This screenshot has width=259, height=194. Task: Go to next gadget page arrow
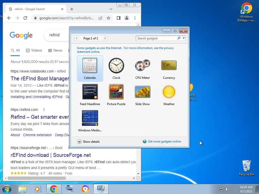105,38
